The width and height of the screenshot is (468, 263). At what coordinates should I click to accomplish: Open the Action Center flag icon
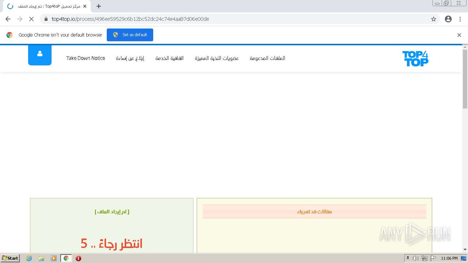click(x=433, y=258)
